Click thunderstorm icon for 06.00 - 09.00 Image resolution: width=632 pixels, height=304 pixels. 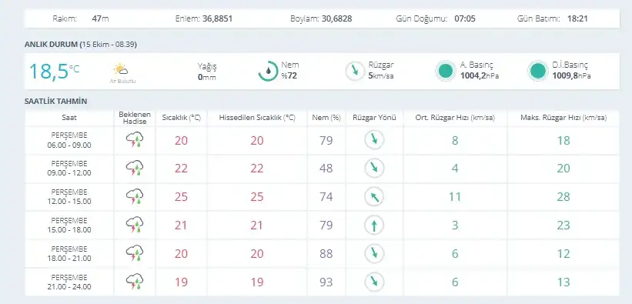135,140
